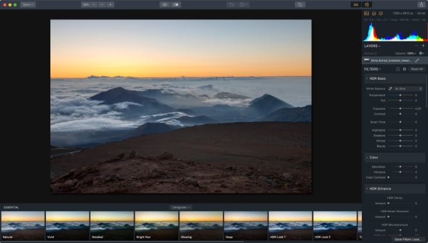Undo the last edit
The height and width of the screenshot is (243, 428).
tap(232, 4)
